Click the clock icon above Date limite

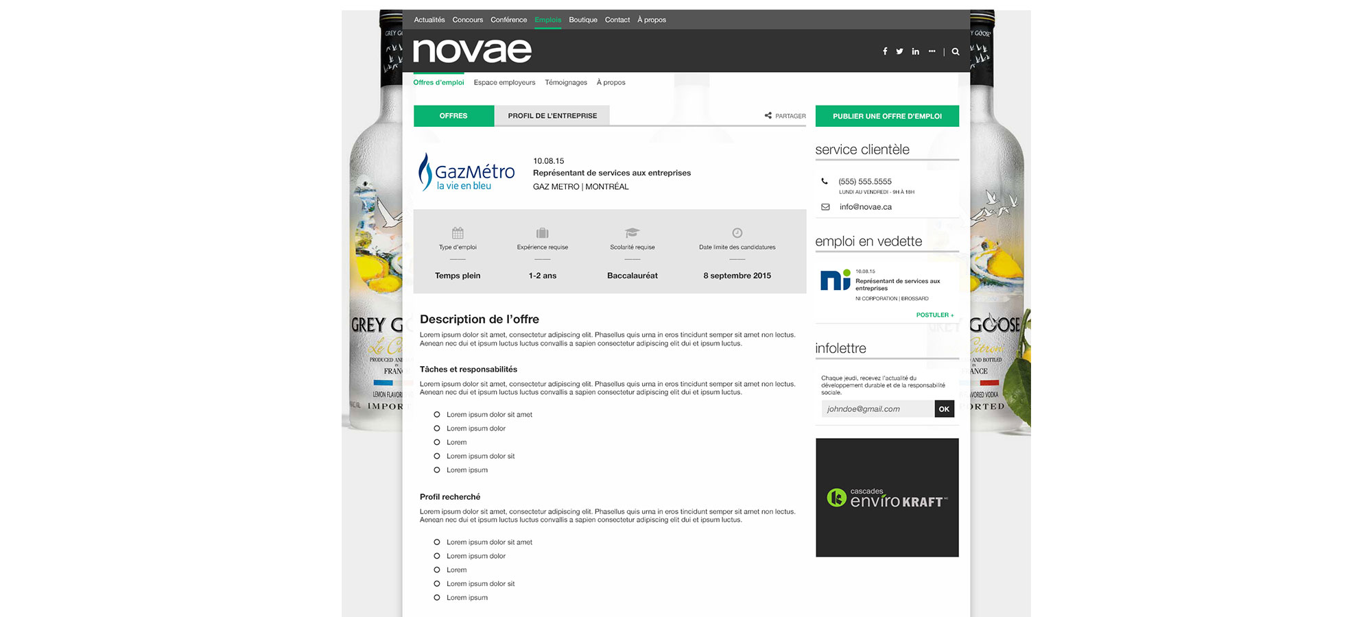pos(737,233)
